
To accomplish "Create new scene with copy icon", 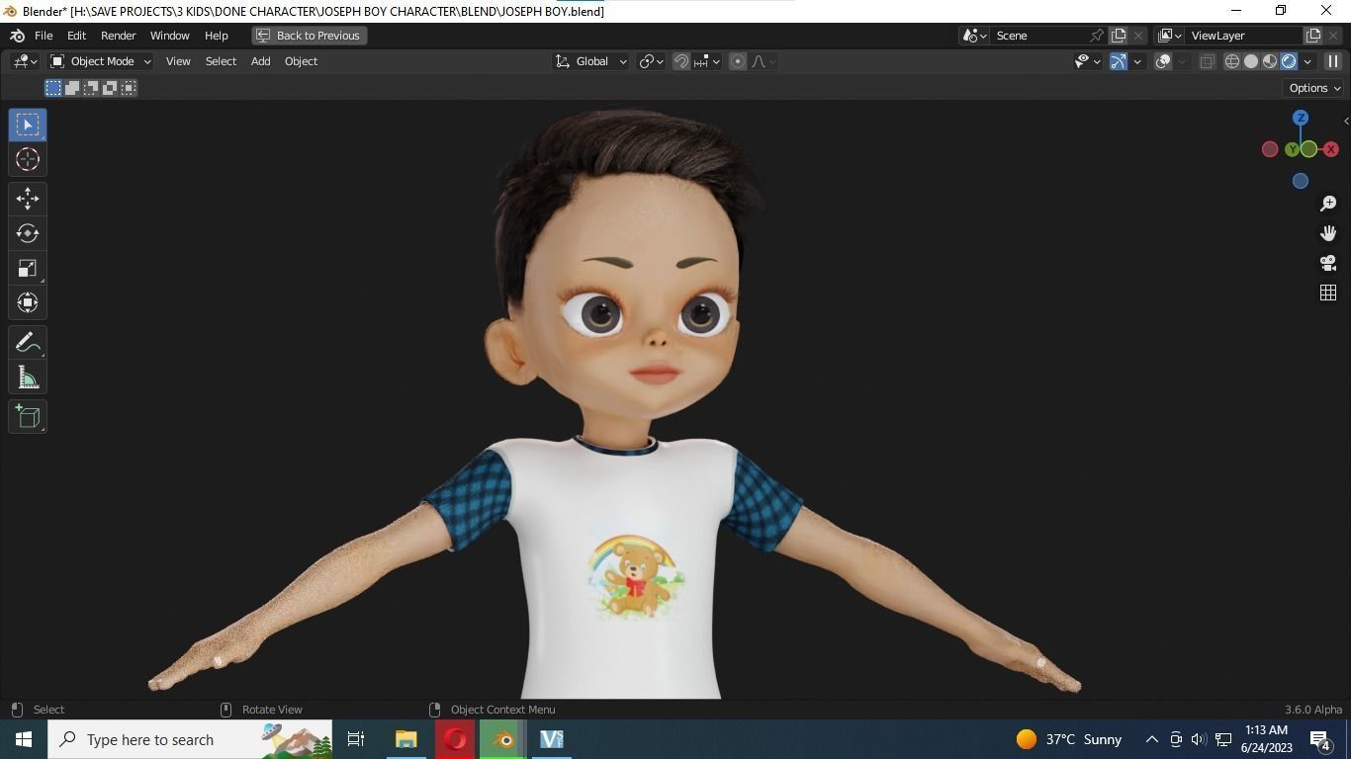I will pyautogui.click(x=1119, y=36).
